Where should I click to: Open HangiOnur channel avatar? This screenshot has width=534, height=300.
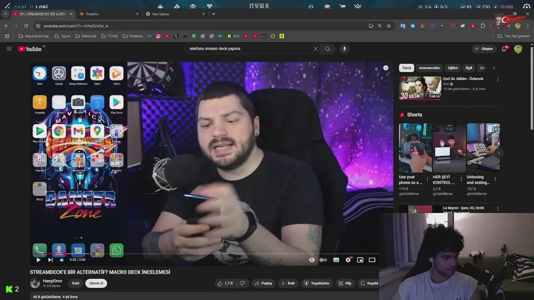35,283
